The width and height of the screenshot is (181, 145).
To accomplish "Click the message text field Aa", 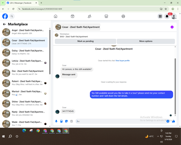I will pos(121,121).
